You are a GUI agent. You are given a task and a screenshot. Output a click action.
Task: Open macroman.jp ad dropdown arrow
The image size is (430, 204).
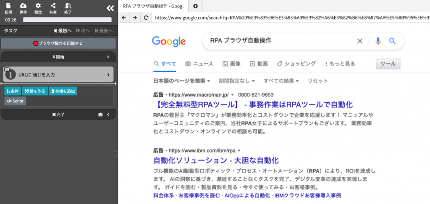[232, 95]
